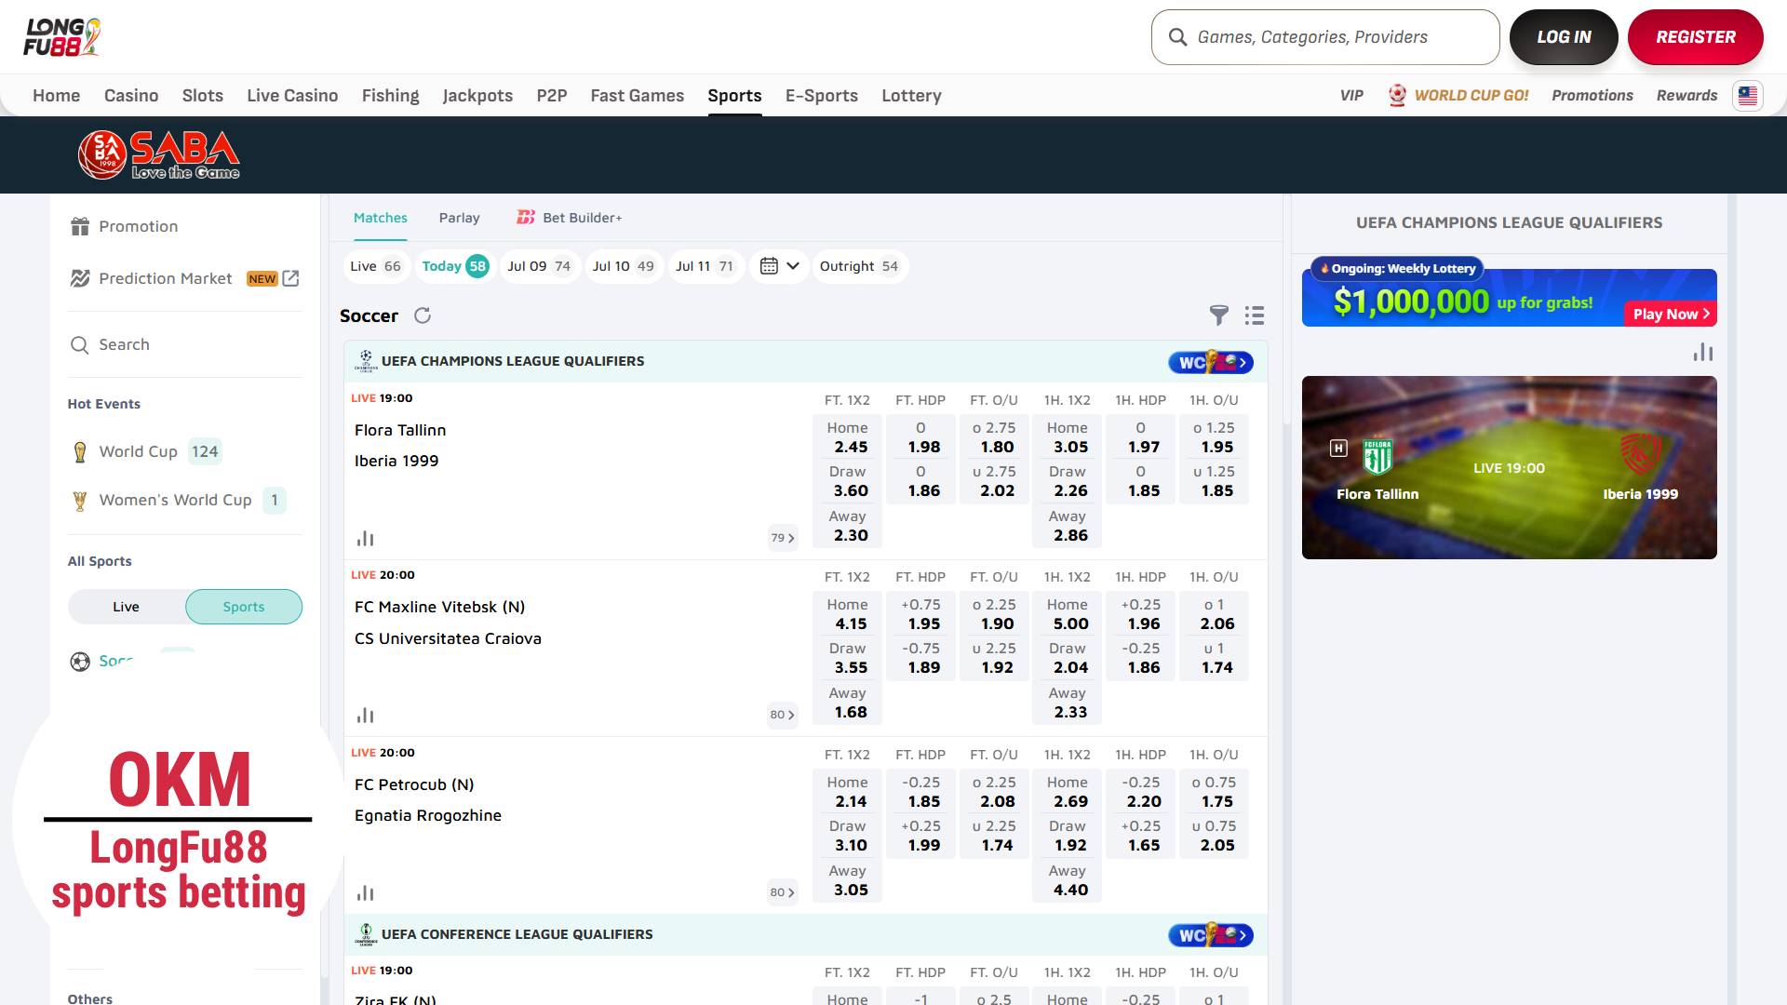
Task: Click the World Cup Go mascot icon
Action: point(1397,96)
